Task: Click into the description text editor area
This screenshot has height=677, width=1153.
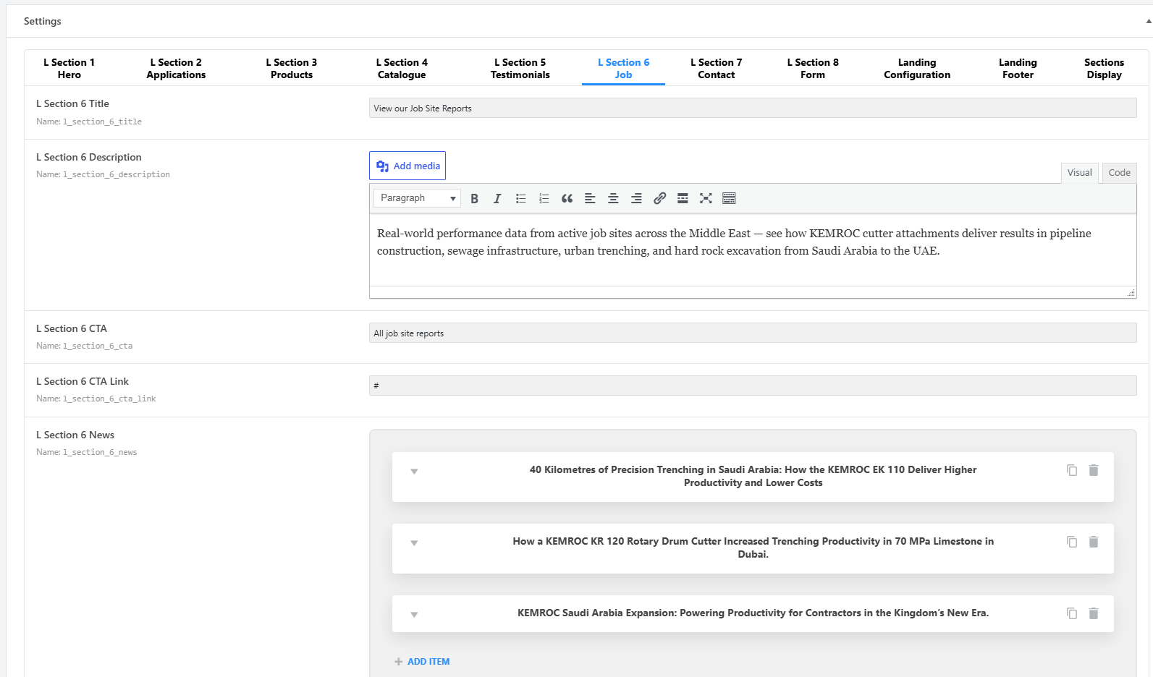Action: pos(753,250)
